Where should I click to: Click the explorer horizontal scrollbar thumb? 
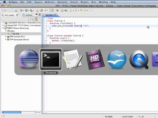click(12, 112)
